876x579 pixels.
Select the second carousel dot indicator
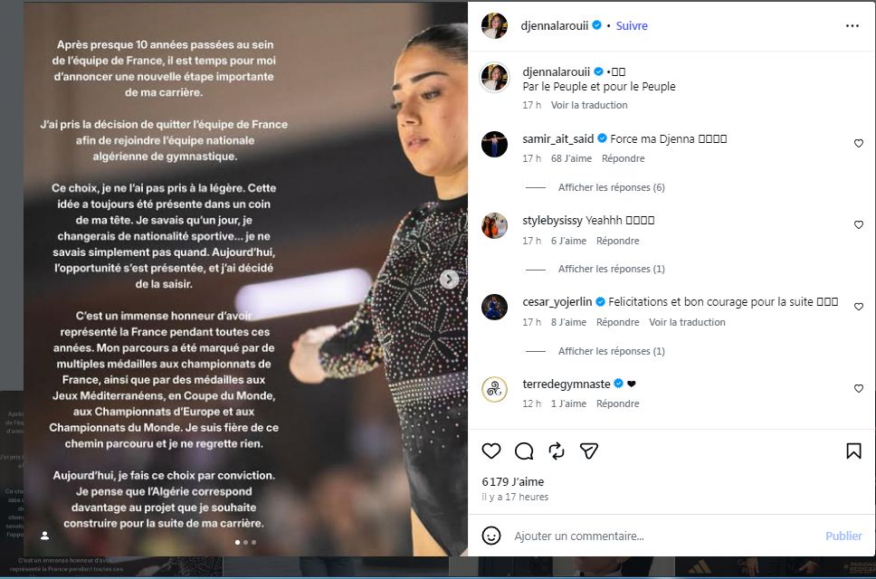246,542
